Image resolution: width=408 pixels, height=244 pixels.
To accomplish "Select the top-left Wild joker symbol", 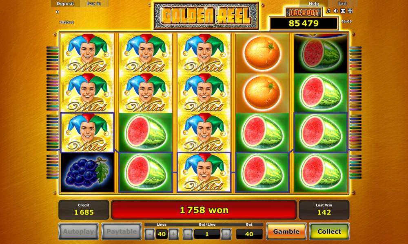I will tap(87, 53).
